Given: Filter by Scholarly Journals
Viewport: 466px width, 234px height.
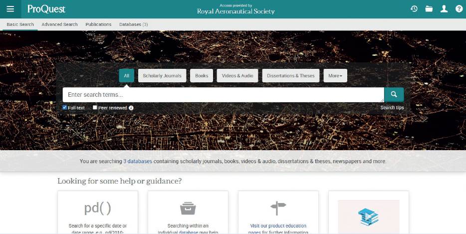Looking at the screenshot, I should coord(162,76).
